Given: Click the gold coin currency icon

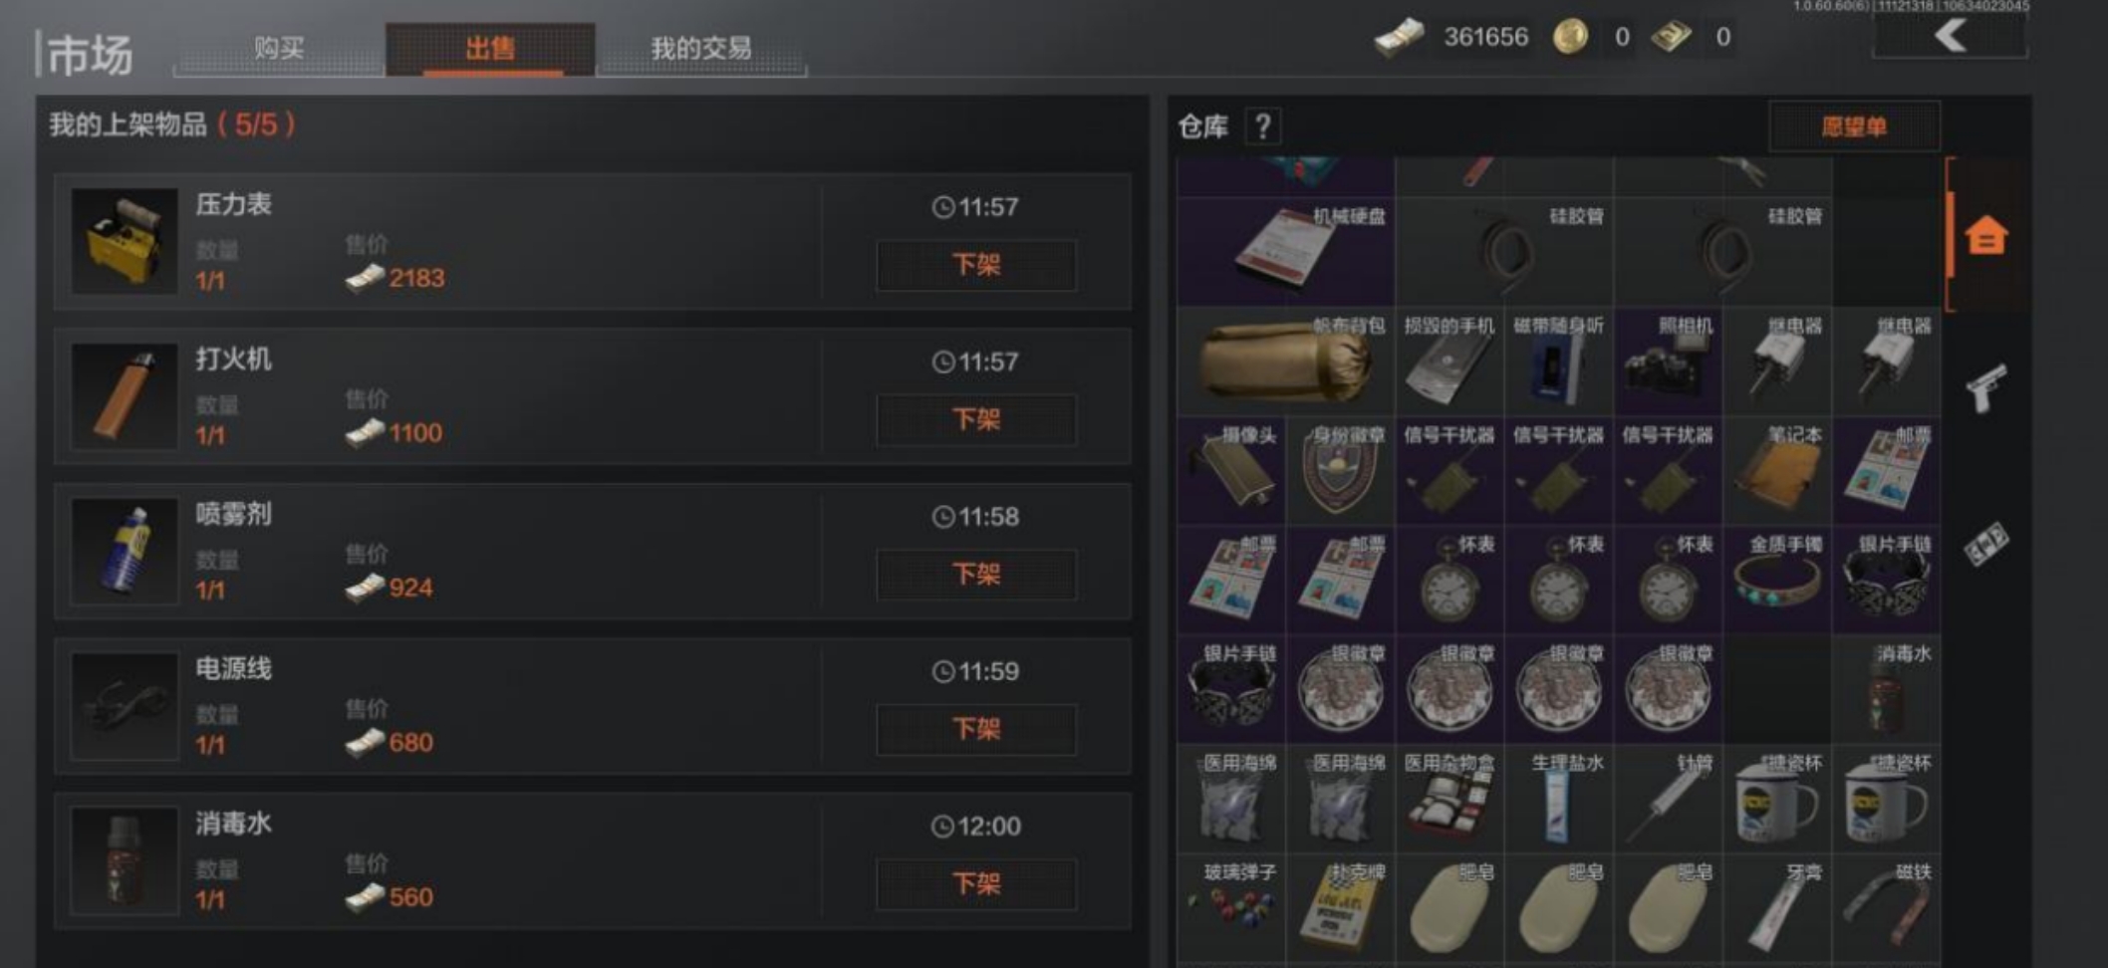Looking at the screenshot, I should click(1571, 37).
